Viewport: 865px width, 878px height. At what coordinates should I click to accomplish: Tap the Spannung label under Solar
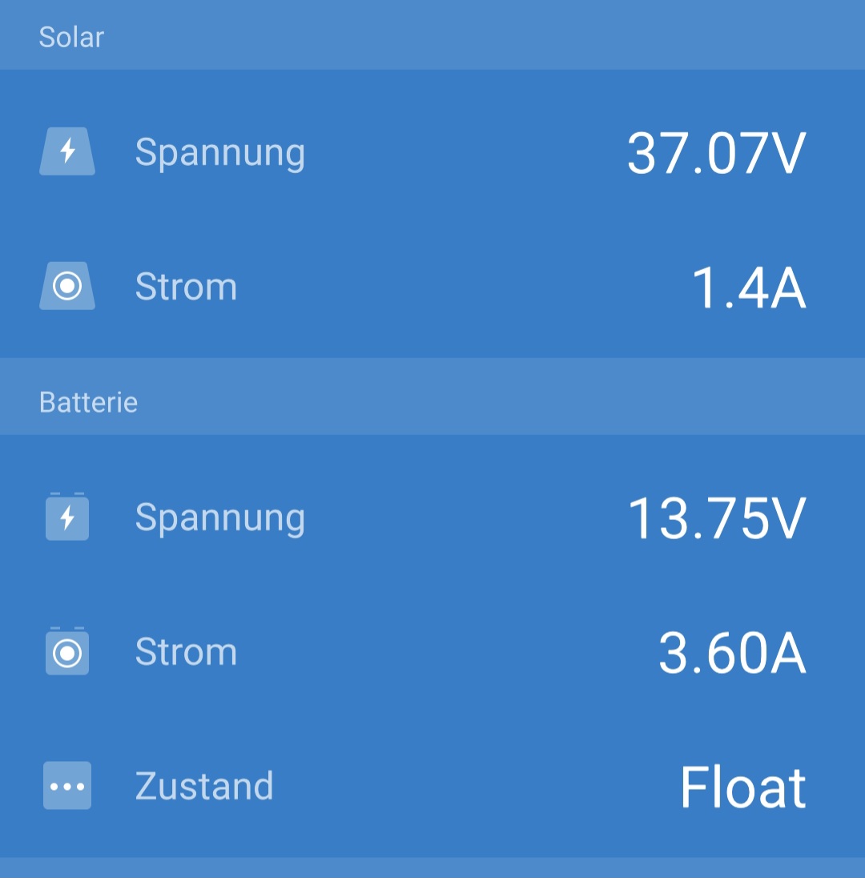[219, 151]
